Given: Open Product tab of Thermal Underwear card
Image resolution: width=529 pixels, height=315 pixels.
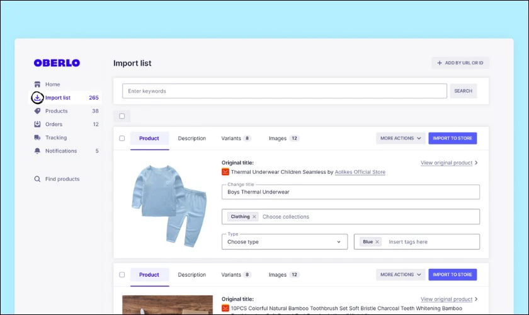Looking at the screenshot, I should pyautogui.click(x=149, y=138).
